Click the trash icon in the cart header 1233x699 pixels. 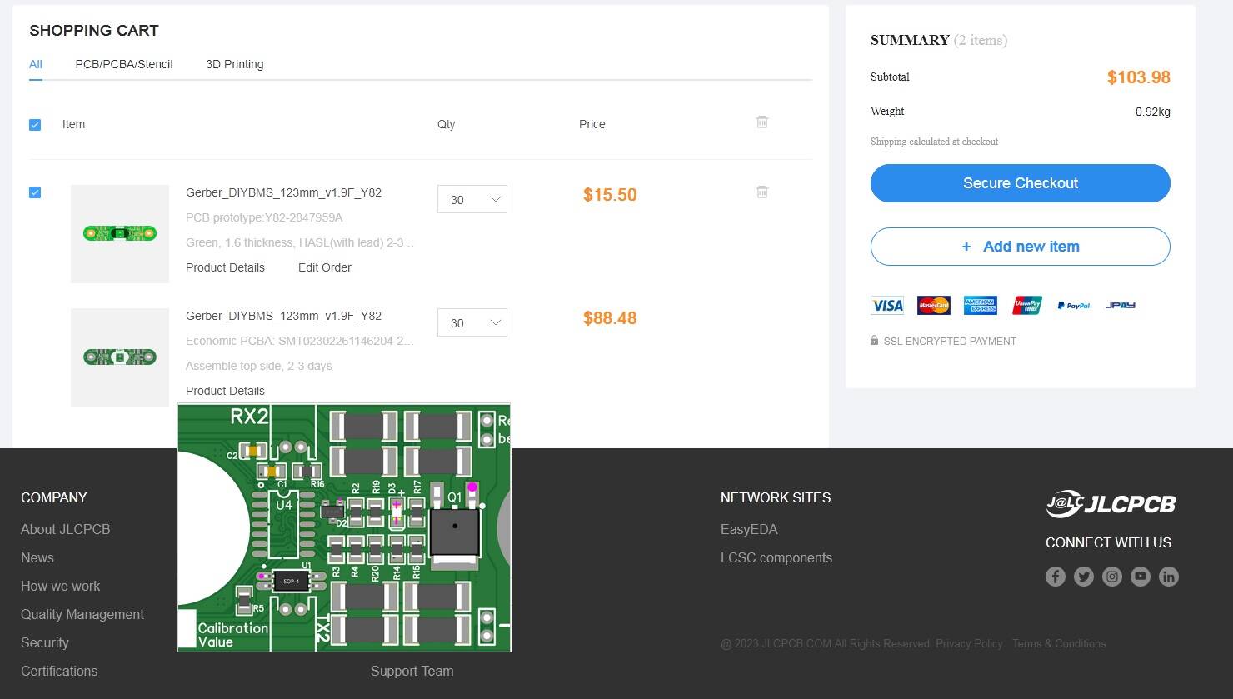coord(761,122)
